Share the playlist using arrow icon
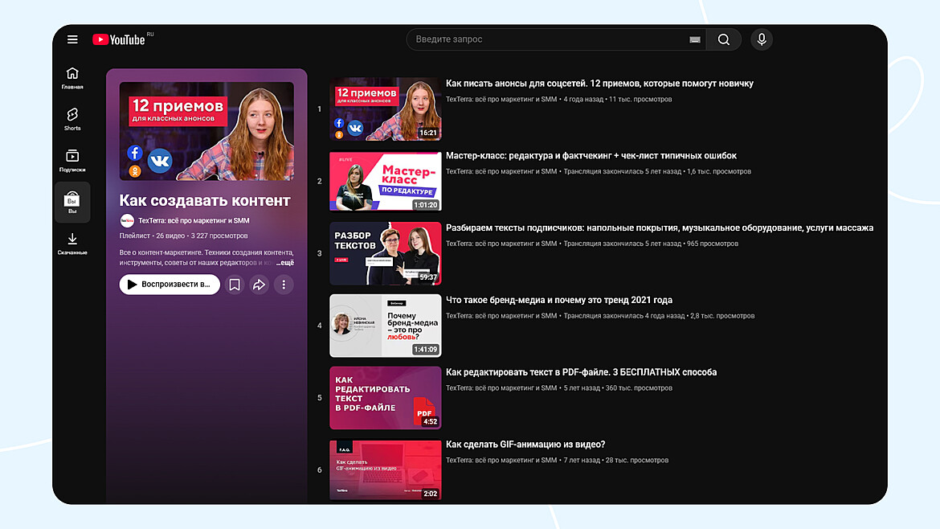940x529 pixels. coord(259,285)
